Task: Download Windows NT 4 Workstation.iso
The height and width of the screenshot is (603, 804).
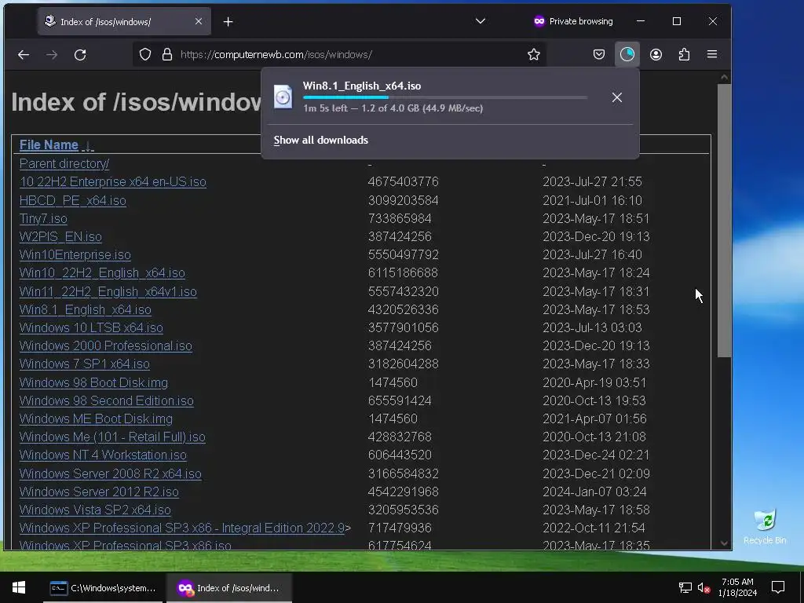Action: click(103, 455)
